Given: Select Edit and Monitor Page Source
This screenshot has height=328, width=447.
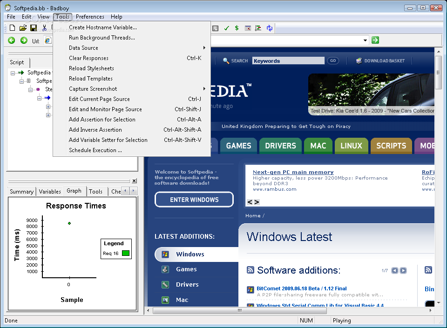Looking at the screenshot, I should coord(132,109).
